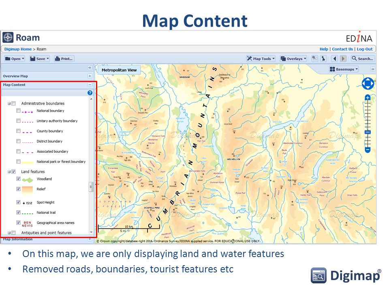
Task: Tick the Associated boundary checkbox
Action: pyautogui.click(x=18, y=151)
